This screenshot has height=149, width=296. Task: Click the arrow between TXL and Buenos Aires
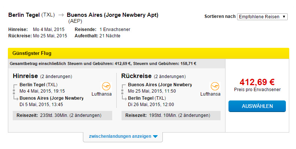[61, 15]
